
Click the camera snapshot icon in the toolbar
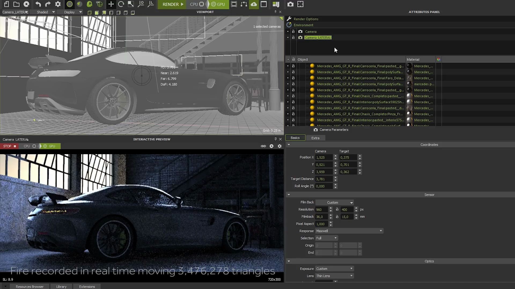tap(290, 4)
